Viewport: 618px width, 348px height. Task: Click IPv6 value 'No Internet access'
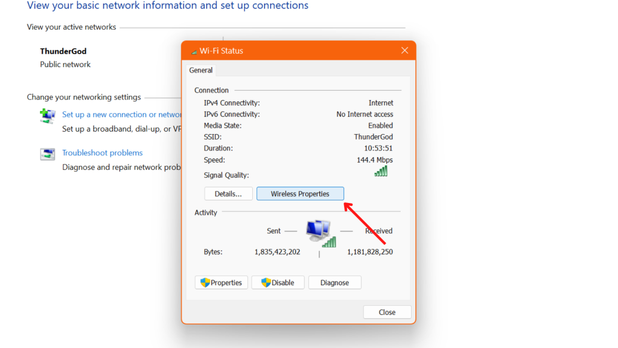click(365, 114)
